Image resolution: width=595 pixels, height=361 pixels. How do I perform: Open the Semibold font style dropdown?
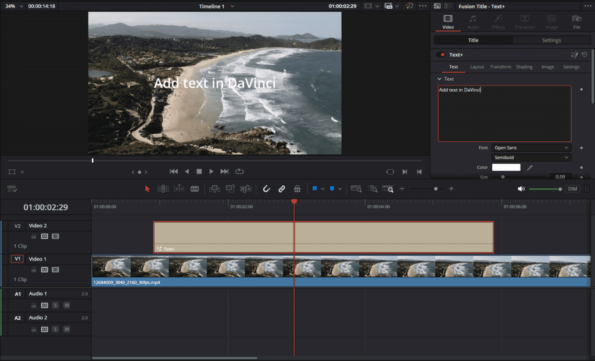tap(531, 158)
